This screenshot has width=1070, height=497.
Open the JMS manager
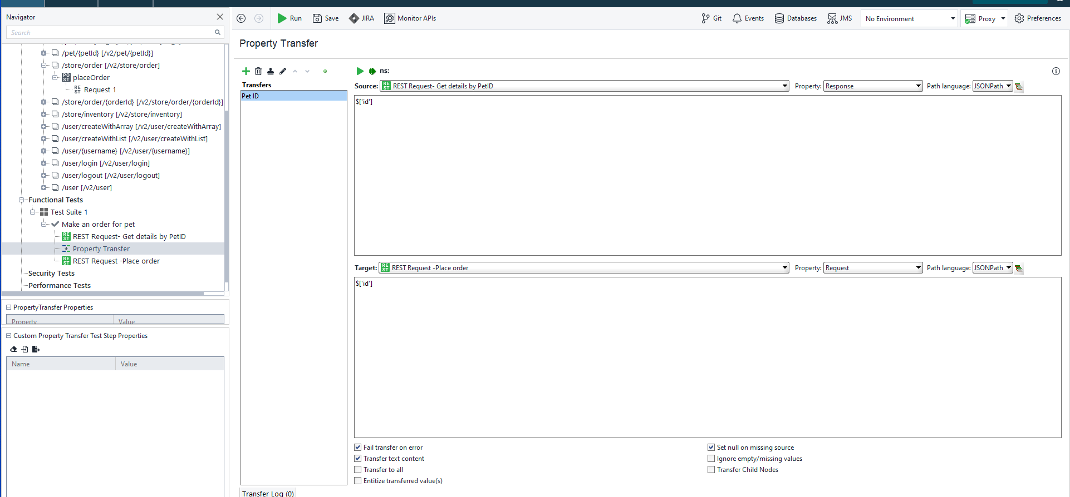pyautogui.click(x=840, y=18)
